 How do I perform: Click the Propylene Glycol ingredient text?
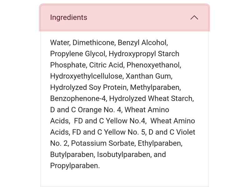point(77,54)
